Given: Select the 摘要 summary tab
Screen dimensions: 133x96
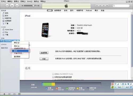Looking at the screenshot, I should [50, 10].
